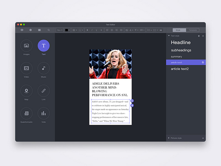Viewport: 221px width, 166px height.
Task: Delete the selected text style with trash icon
Action: (x=199, y=36)
